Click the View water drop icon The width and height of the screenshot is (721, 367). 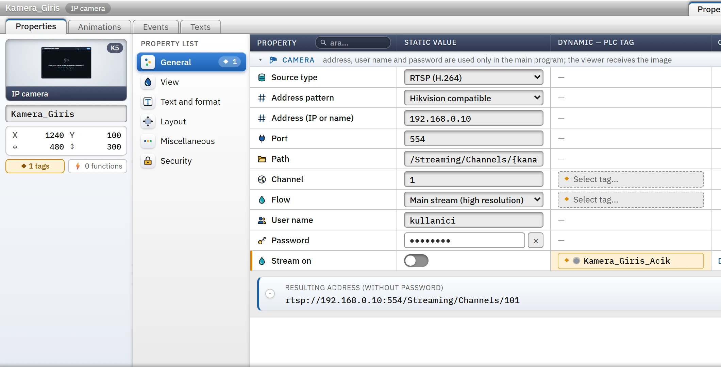coord(148,82)
